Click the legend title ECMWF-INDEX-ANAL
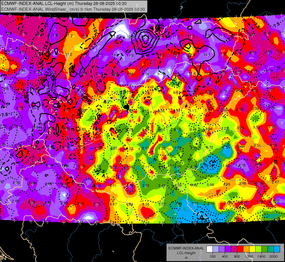Image resolution: width=285 pixels, height=262 pixels. pos(186,248)
